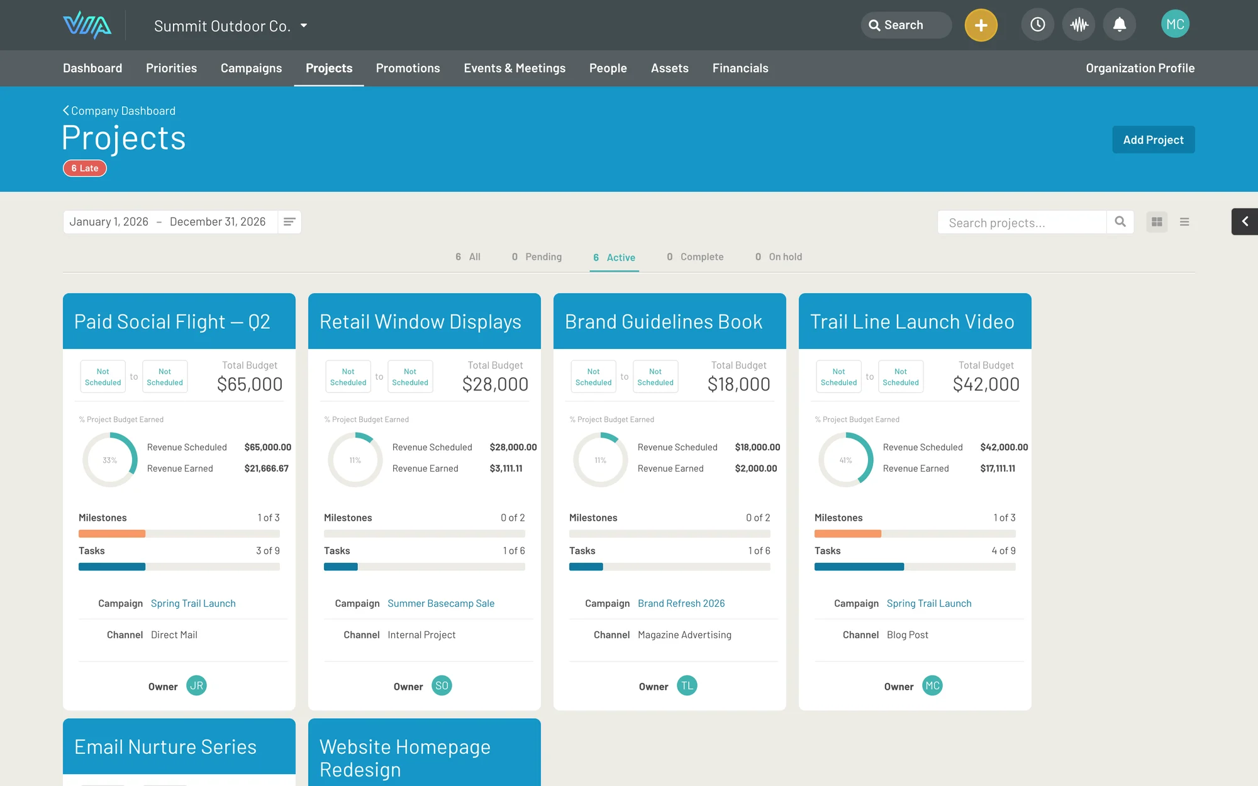
Task: Click the yellow plus quick-add button
Action: click(981, 25)
